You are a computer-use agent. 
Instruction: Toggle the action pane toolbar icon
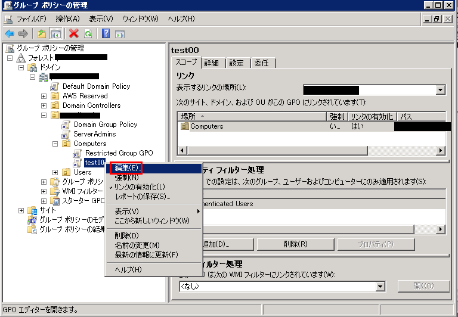120,34
